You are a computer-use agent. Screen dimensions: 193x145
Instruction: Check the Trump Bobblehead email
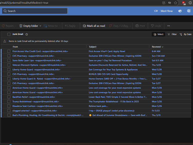click(9, 101)
